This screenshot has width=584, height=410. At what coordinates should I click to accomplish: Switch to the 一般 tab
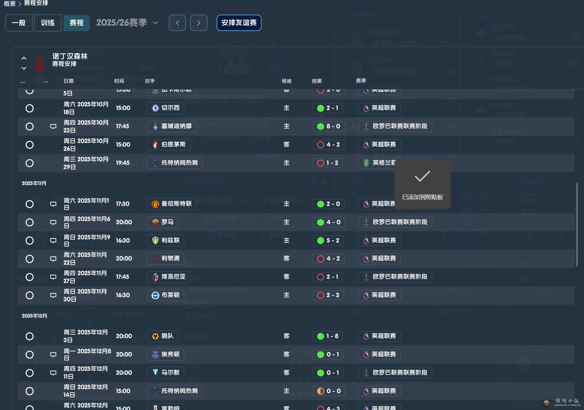pos(19,23)
